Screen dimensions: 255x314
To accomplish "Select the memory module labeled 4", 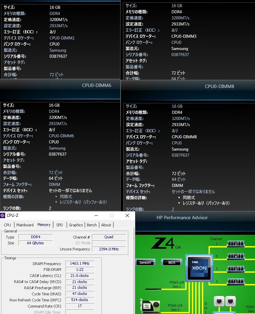I will click(x=236, y=256).
